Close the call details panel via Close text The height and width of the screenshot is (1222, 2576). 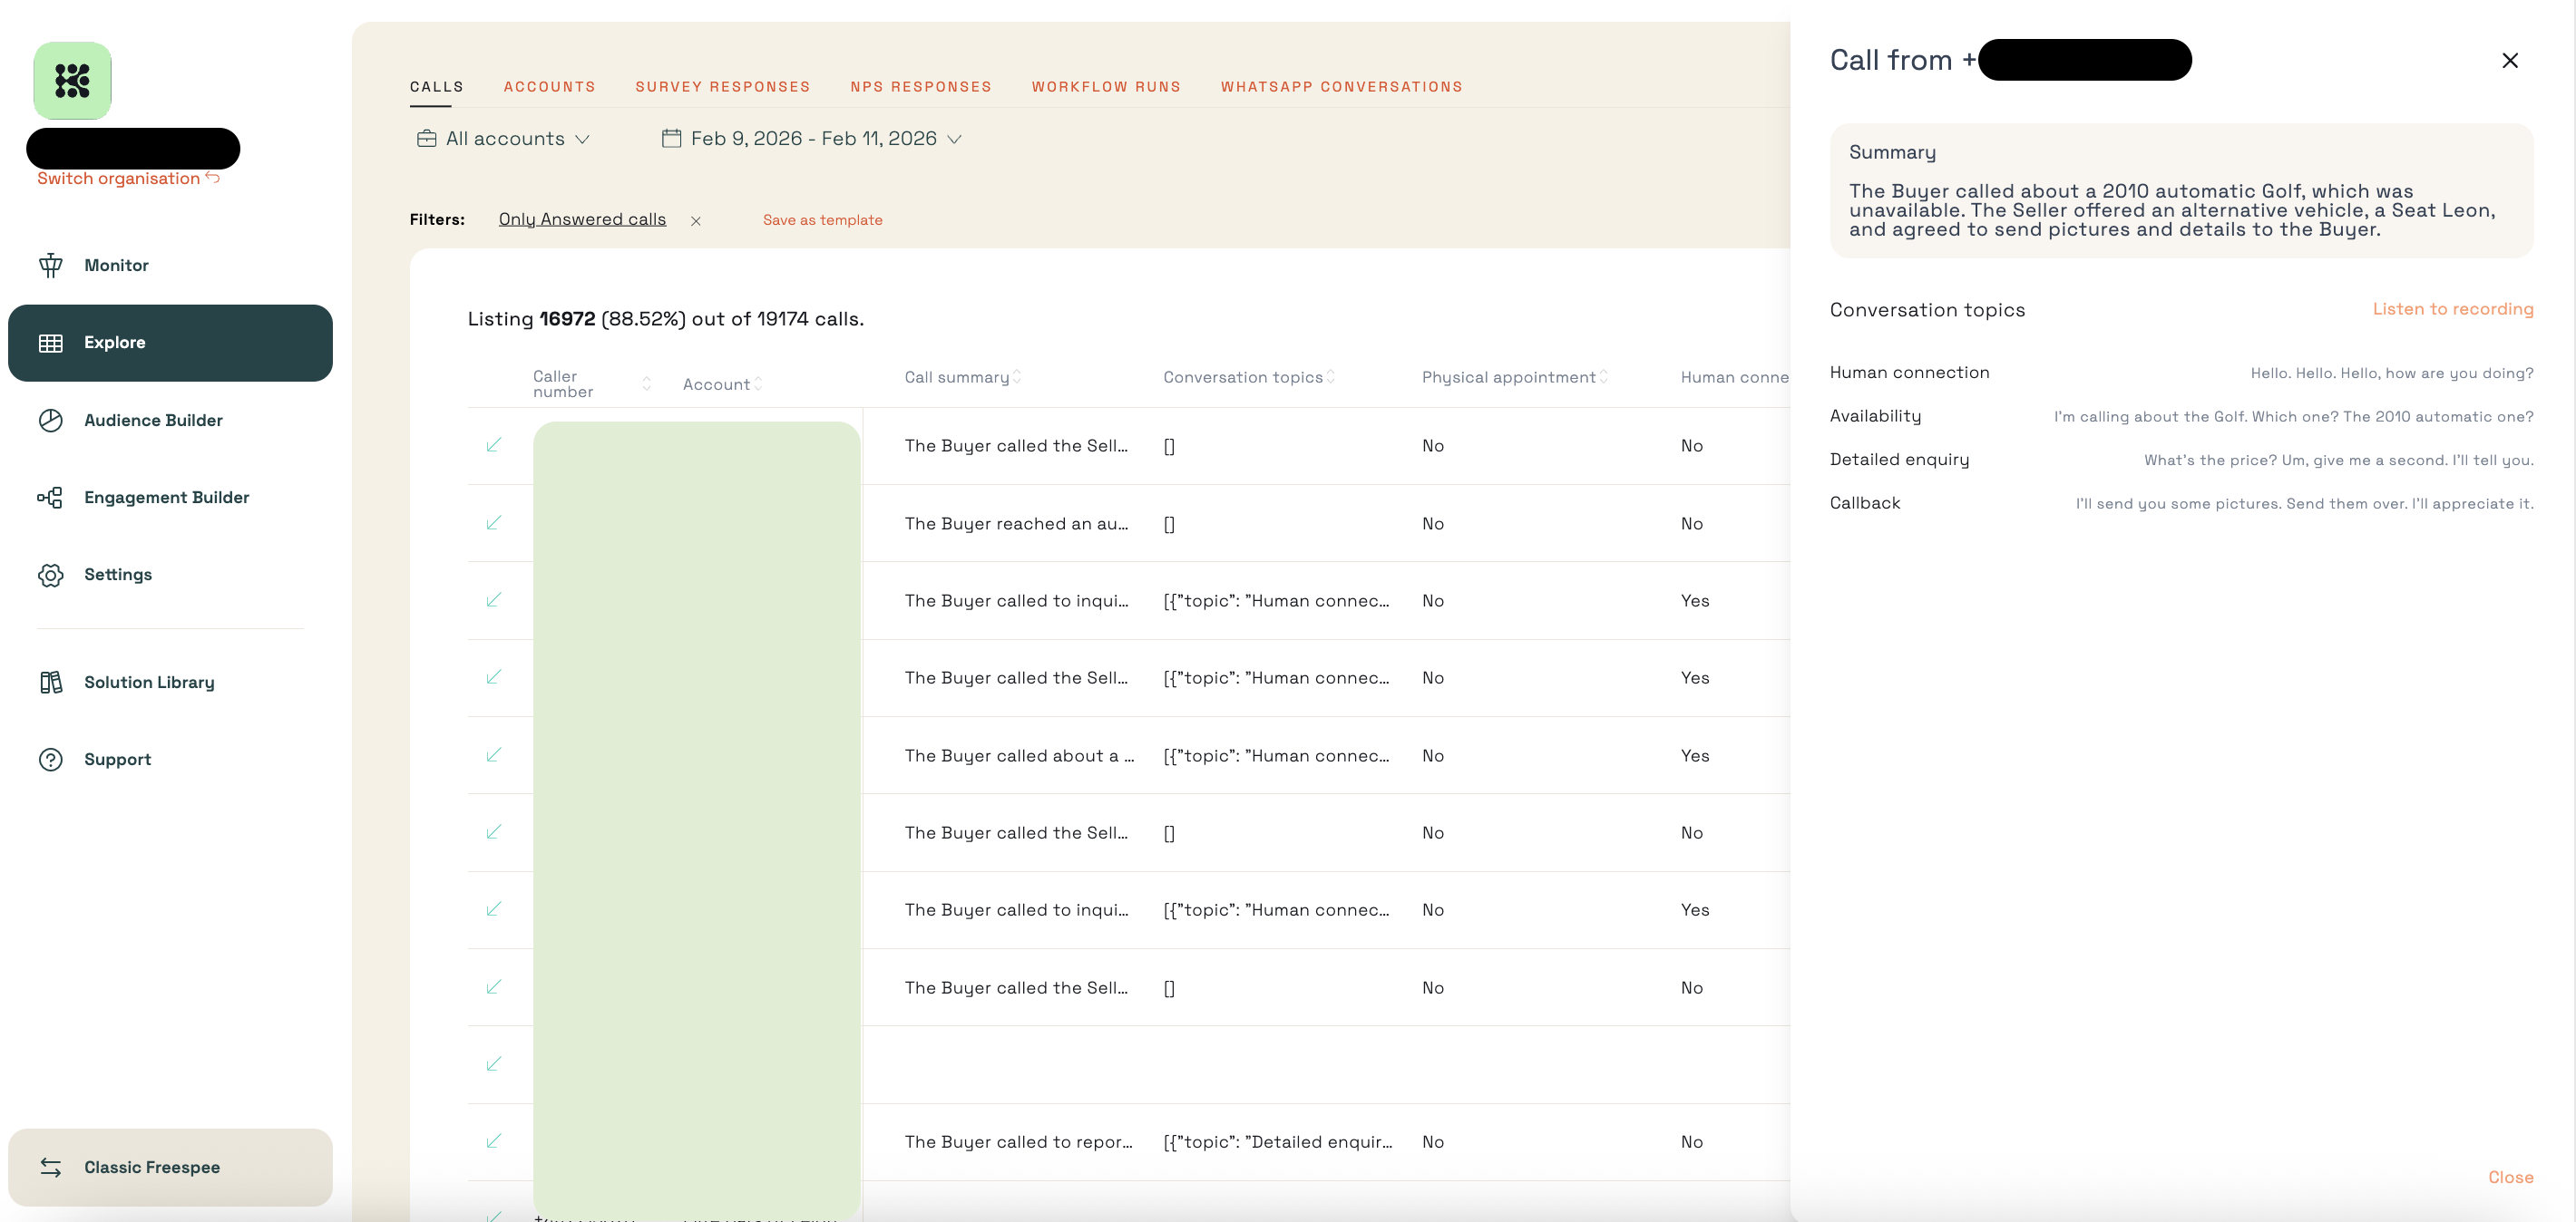[2510, 1177]
